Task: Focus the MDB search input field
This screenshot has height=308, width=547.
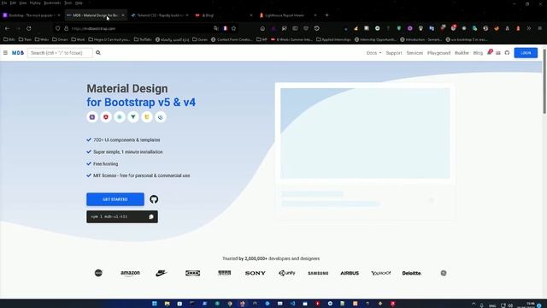Action: click(60, 53)
